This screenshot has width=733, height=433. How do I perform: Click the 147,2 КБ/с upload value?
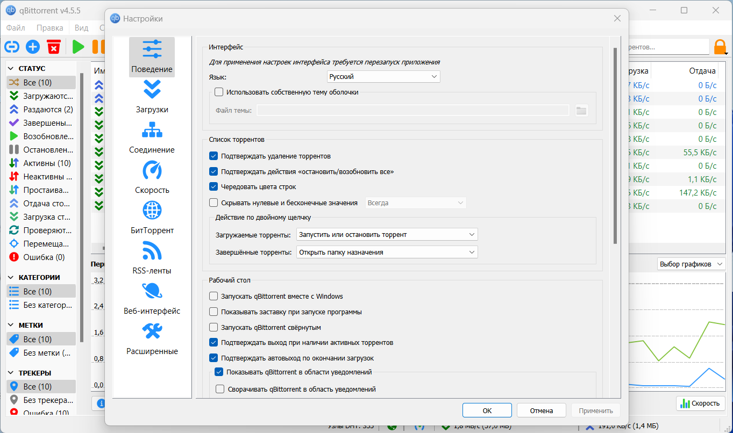point(698,193)
